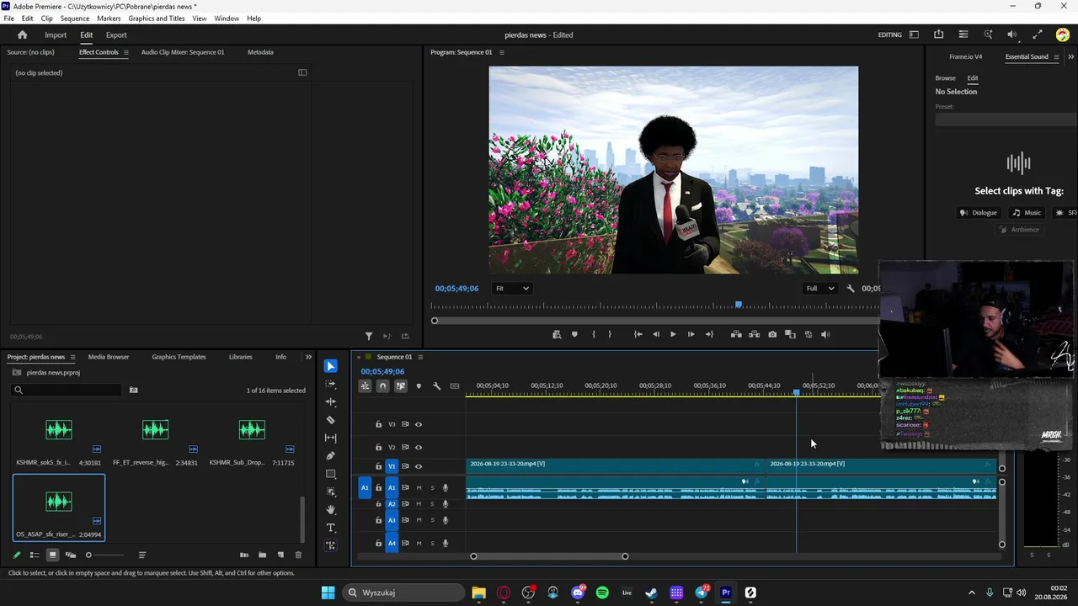Switch to Frame.io V4 tab
The image size is (1078, 606).
(x=966, y=57)
